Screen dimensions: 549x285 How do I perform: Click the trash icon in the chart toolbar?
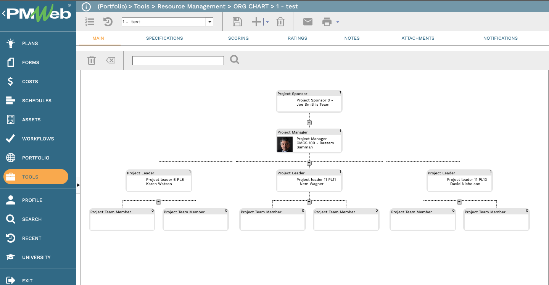pos(92,60)
